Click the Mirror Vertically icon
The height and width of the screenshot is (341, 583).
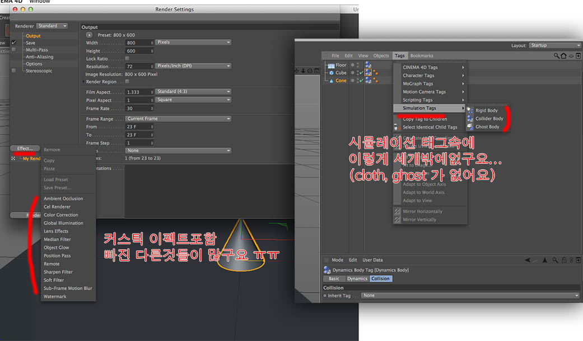click(x=397, y=219)
